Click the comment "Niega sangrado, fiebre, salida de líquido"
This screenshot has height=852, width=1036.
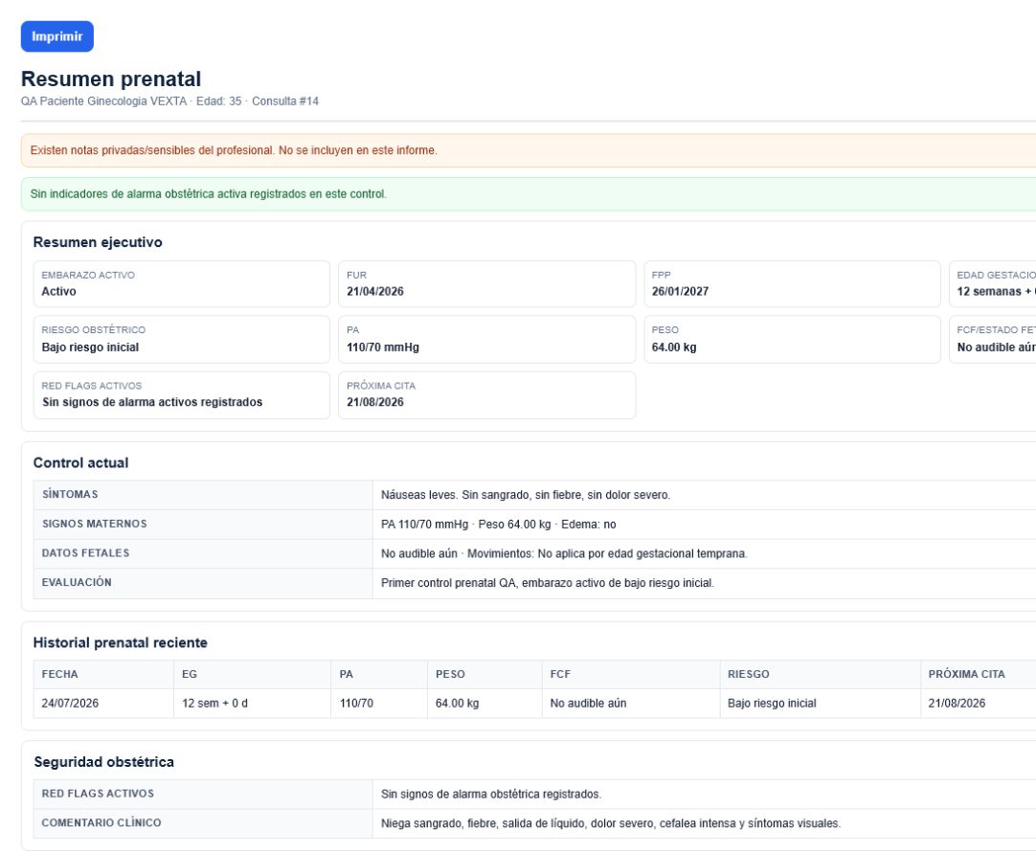tap(484, 823)
